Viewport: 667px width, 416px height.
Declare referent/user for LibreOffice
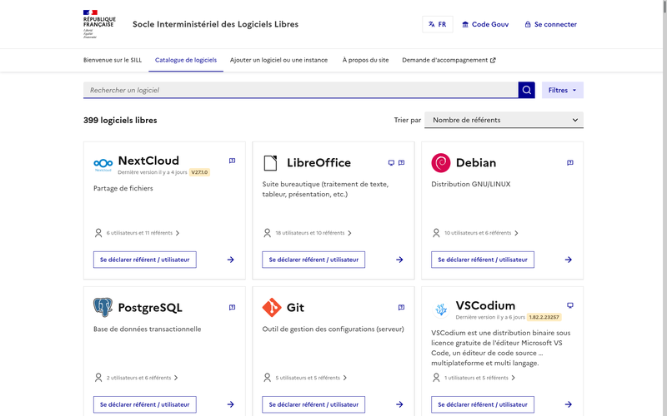click(x=313, y=260)
